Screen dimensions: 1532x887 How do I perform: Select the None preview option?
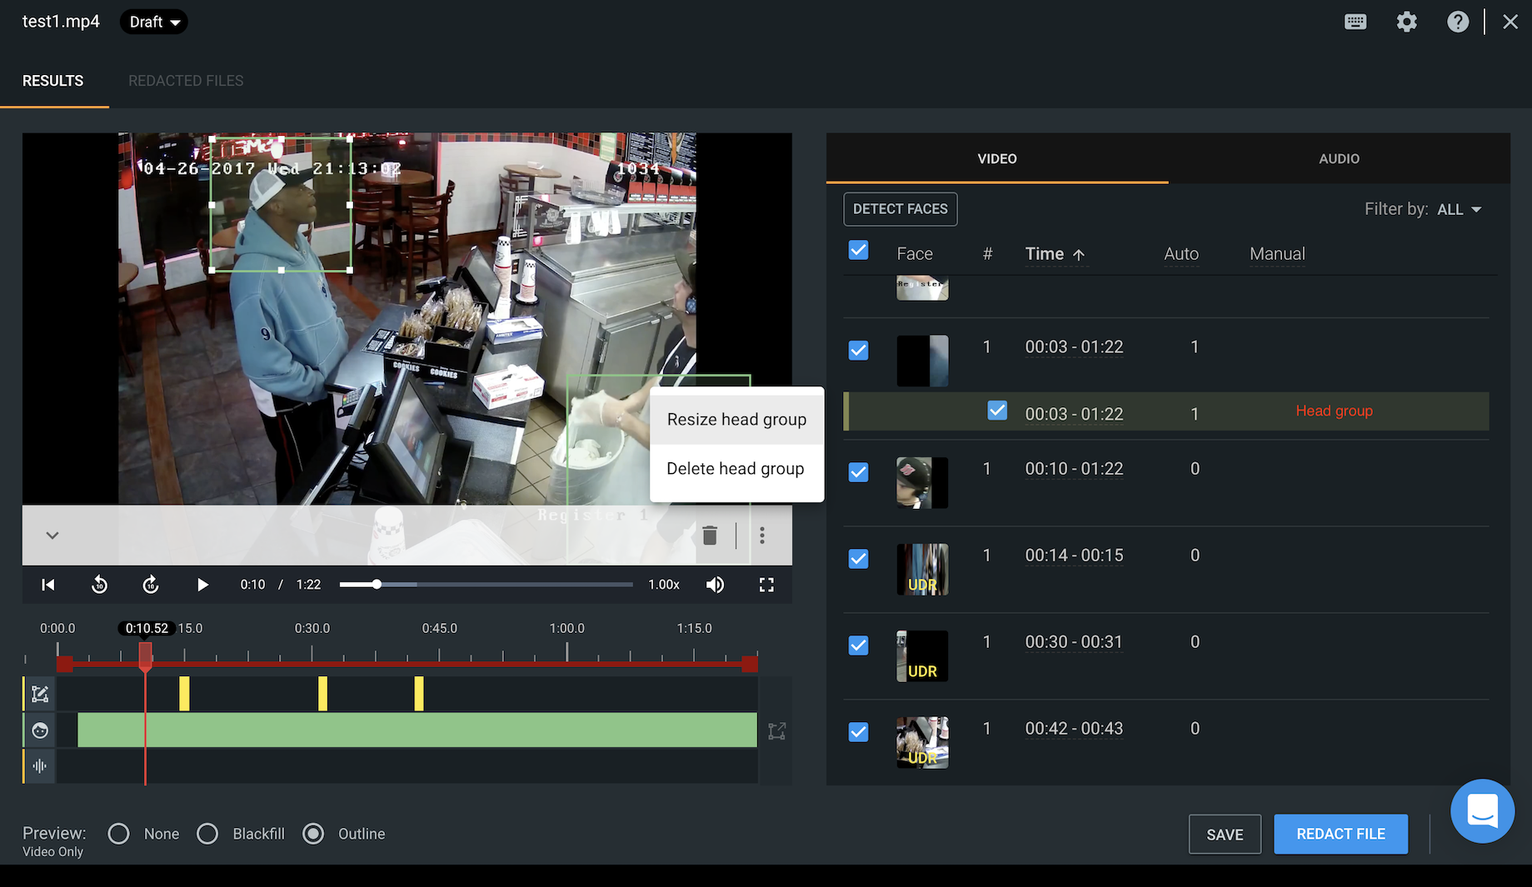coord(118,834)
